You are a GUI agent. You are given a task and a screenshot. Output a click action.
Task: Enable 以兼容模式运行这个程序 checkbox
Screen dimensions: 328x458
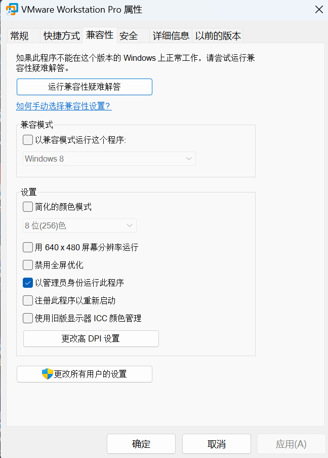point(28,140)
